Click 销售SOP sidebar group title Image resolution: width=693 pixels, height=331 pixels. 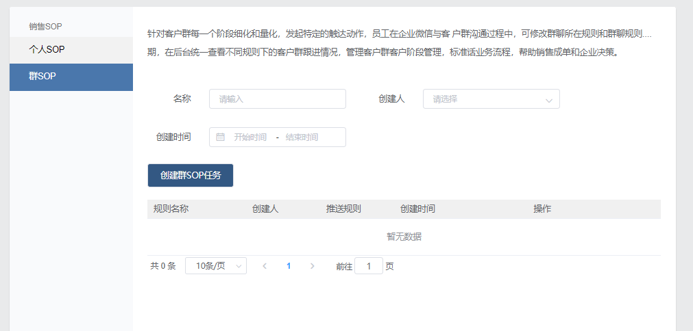pyautogui.click(x=45, y=27)
